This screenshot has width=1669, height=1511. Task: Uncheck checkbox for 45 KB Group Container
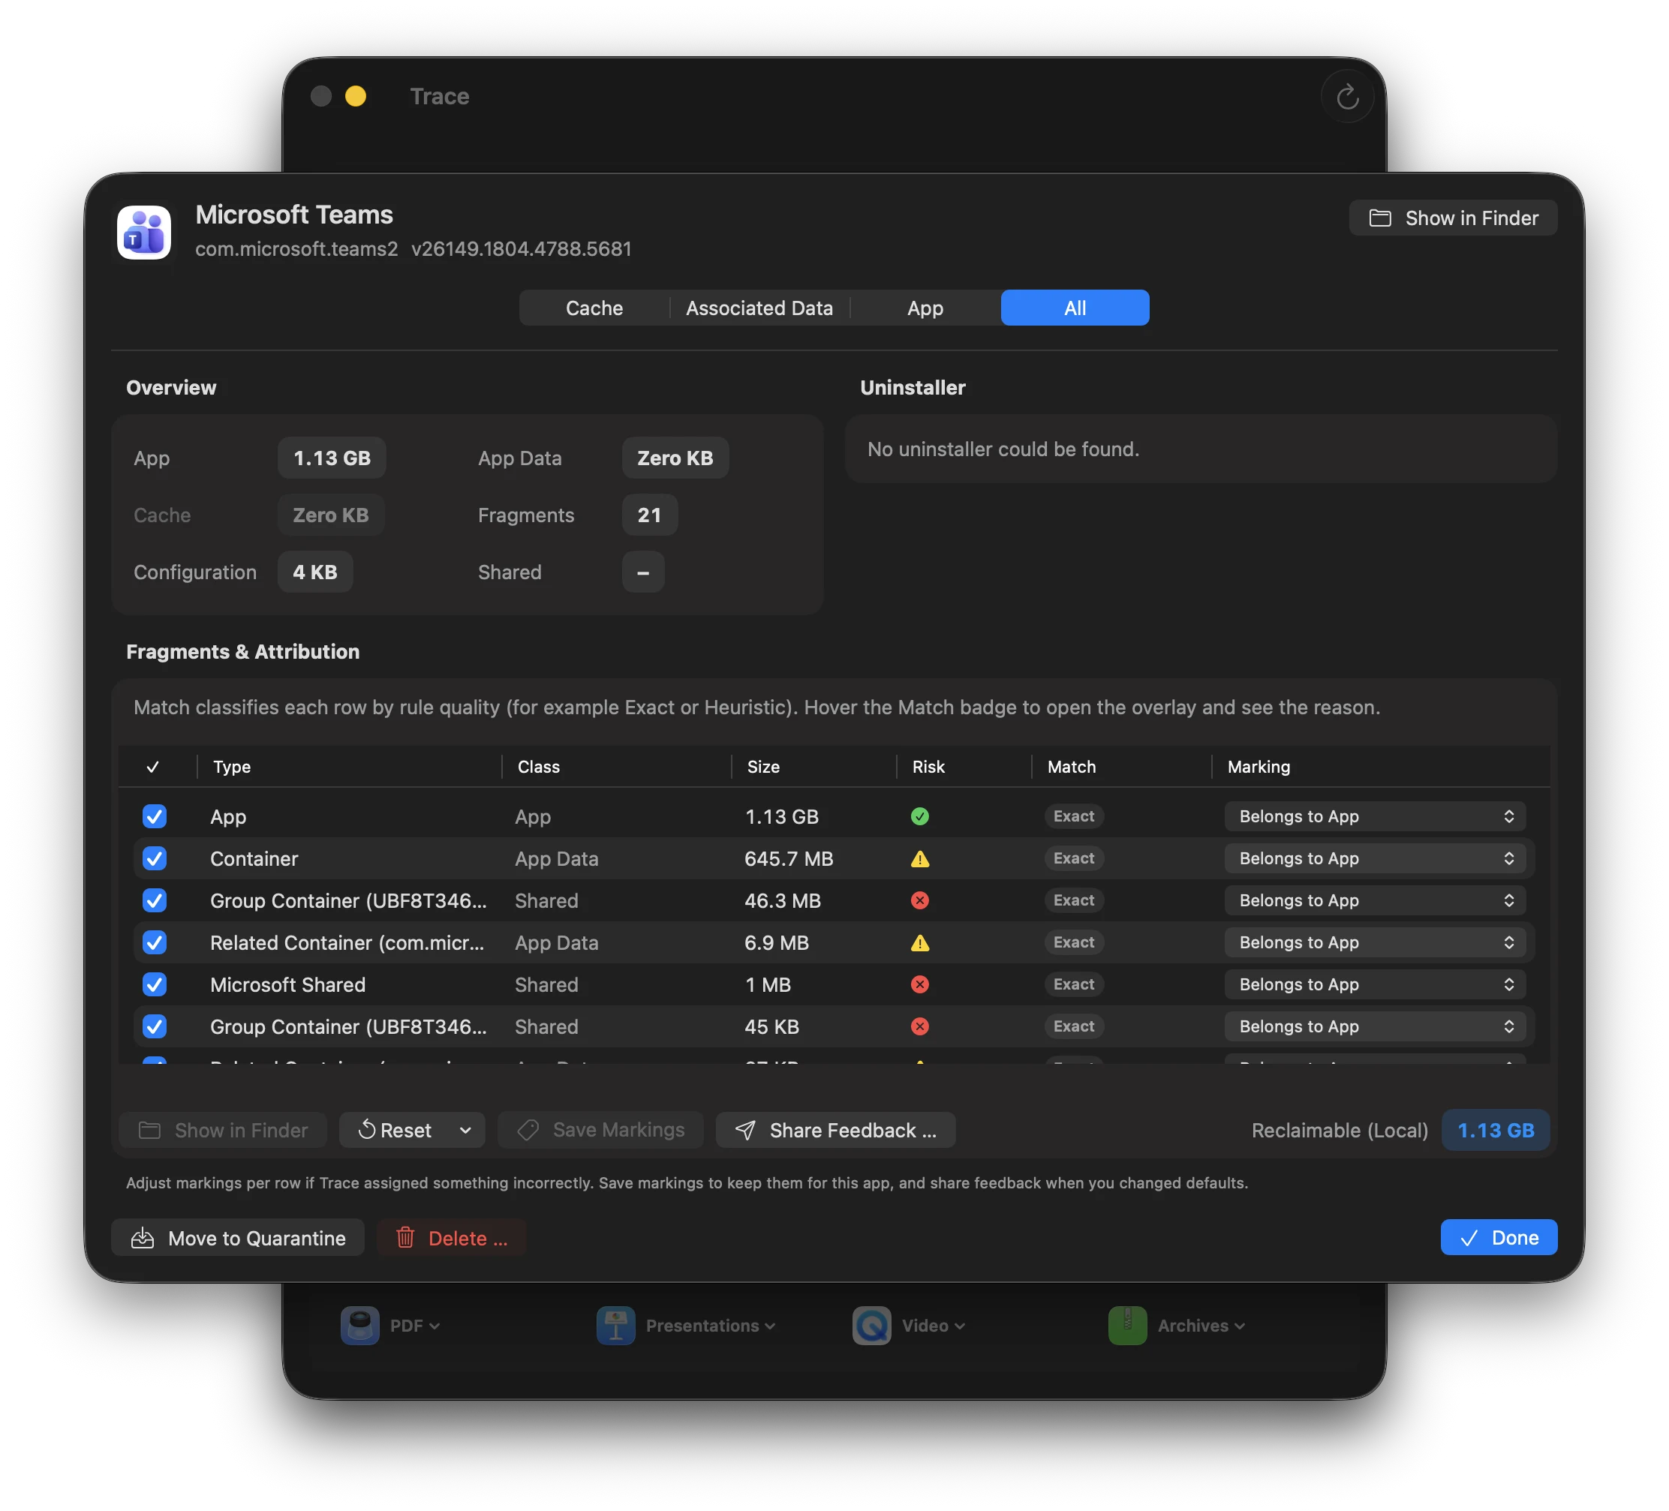155,1027
